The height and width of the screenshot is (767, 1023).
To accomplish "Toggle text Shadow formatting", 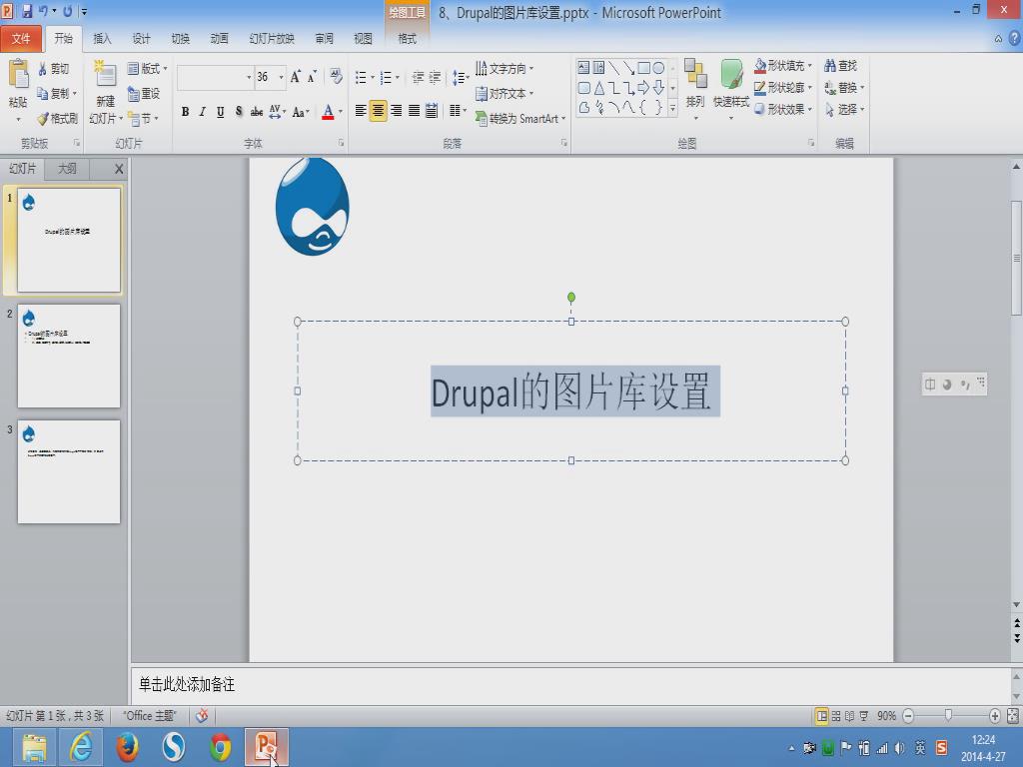I will coord(239,112).
